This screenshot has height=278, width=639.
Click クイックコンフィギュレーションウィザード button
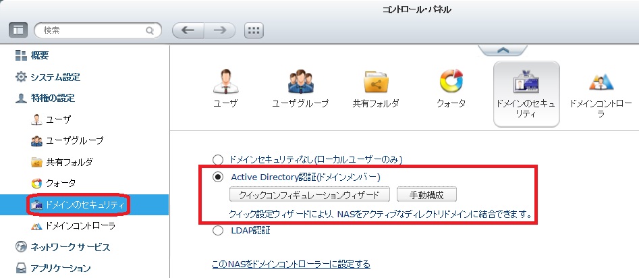click(310, 194)
